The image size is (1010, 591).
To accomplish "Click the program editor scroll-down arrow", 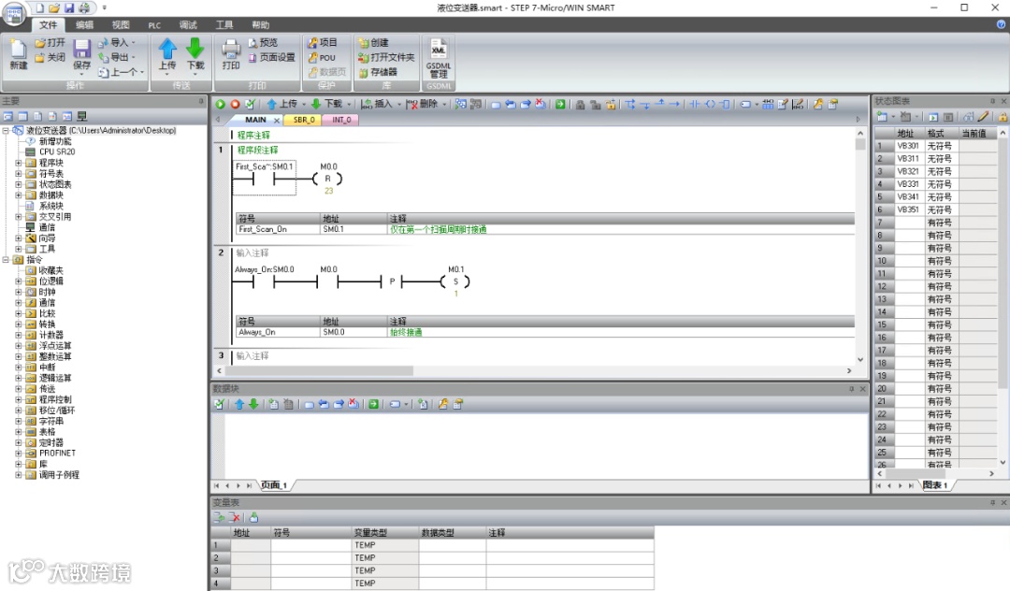I will 860,360.
